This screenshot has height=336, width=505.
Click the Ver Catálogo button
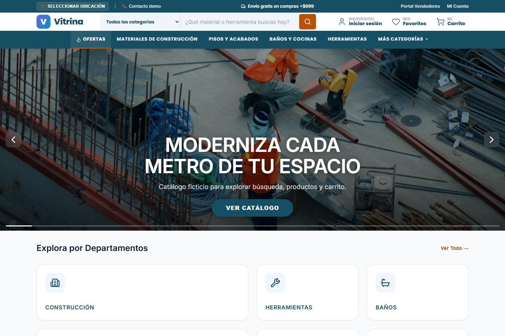(252, 208)
